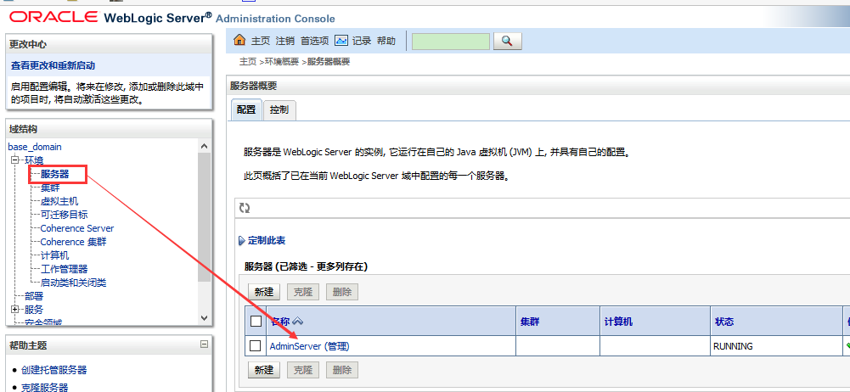Click 服务器概要 in the breadcrumb
Image resolution: width=850 pixels, height=392 pixels.
click(x=329, y=62)
